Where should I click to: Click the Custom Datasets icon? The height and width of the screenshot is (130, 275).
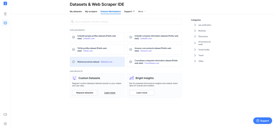click(x=74, y=78)
